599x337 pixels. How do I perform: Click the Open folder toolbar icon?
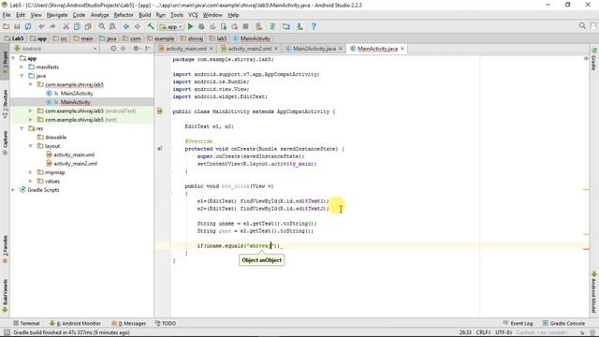(x=7, y=26)
